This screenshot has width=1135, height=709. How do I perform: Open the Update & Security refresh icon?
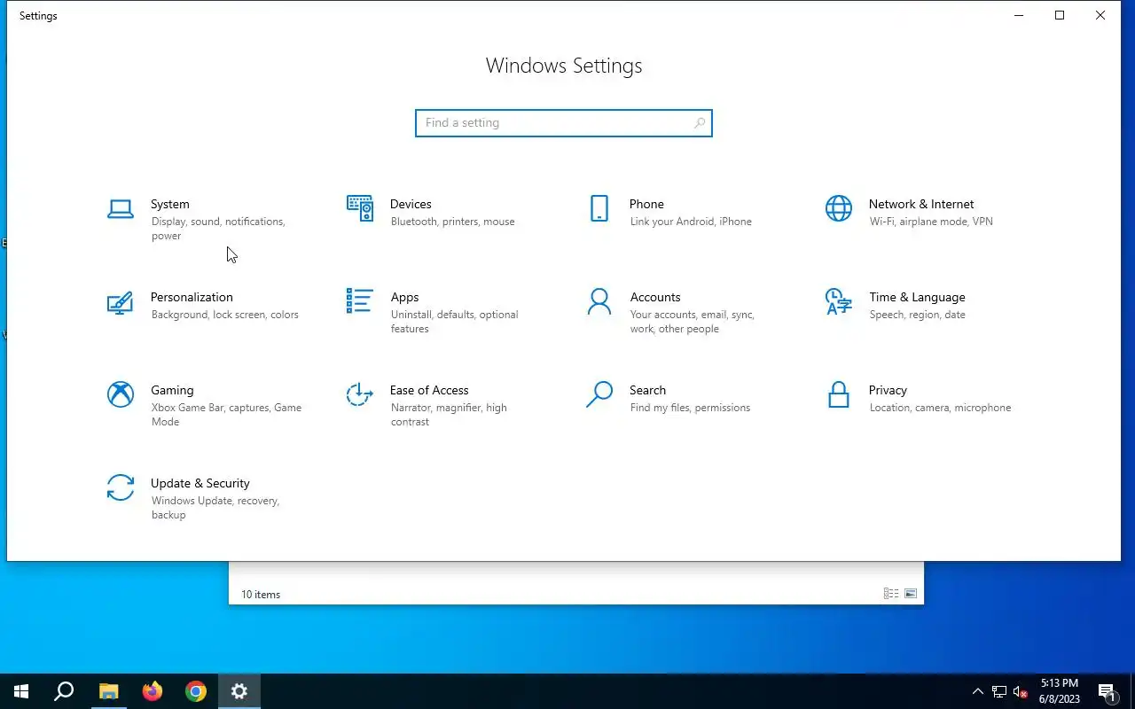click(x=121, y=487)
